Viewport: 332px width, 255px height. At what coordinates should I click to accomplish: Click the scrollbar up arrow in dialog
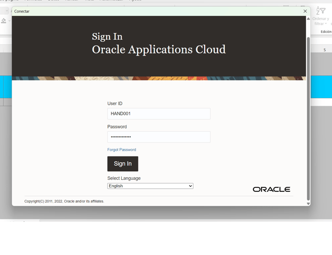pos(308,19)
